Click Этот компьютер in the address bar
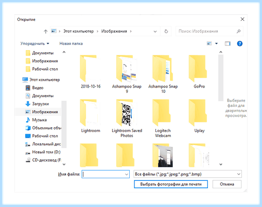This screenshot has height=207, width=262. (x=78, y=31)
